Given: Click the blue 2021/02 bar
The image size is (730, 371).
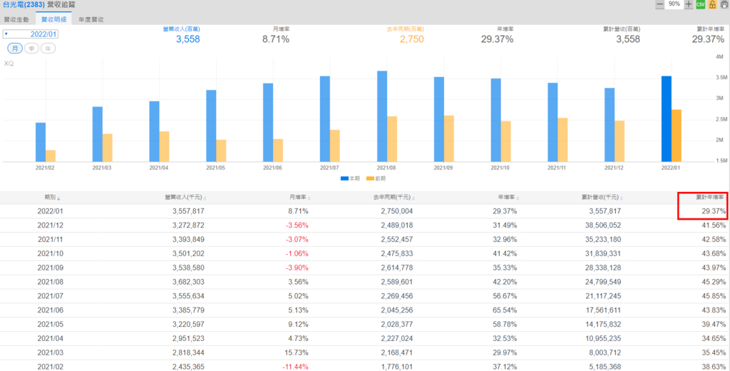Looking at the screenshot, I should 41,142.
